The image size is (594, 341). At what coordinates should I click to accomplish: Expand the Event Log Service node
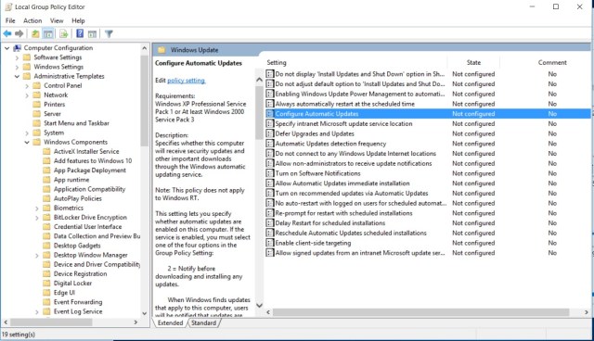pyautogui.click(x=37, y=311)
